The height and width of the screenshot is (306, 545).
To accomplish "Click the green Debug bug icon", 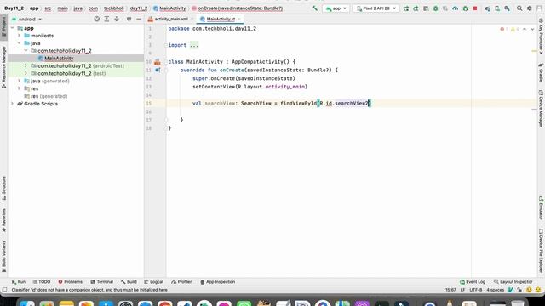I will coord(435,8).
